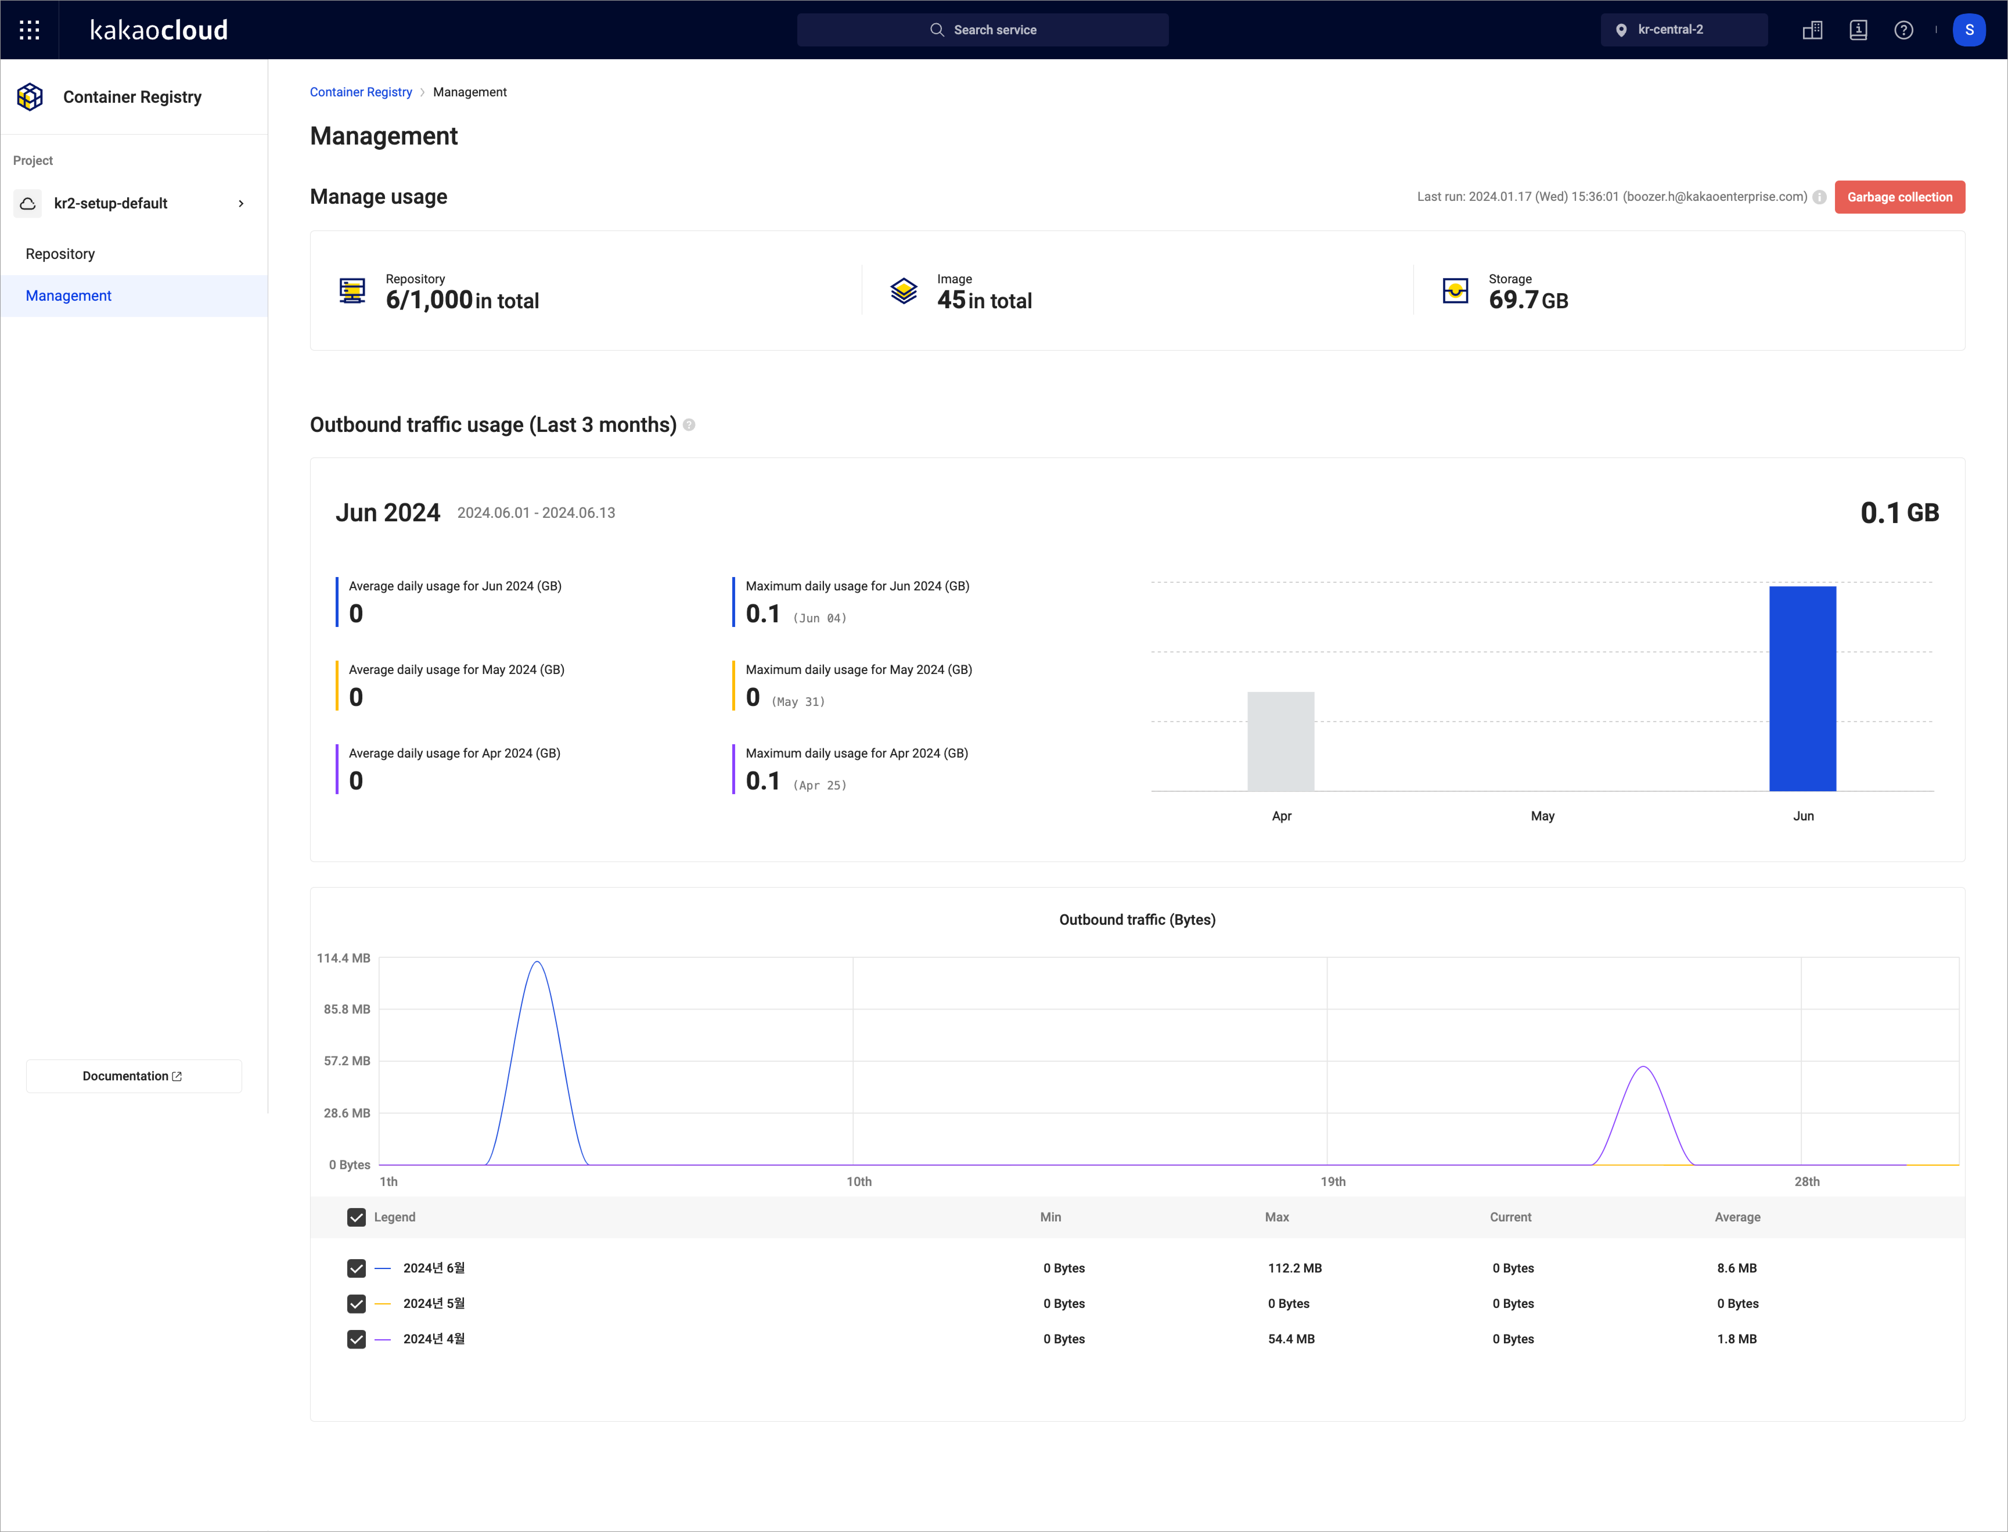Click the Max column header
Viewport: 2008px width, 1532px height.
pos(1277,1217)
